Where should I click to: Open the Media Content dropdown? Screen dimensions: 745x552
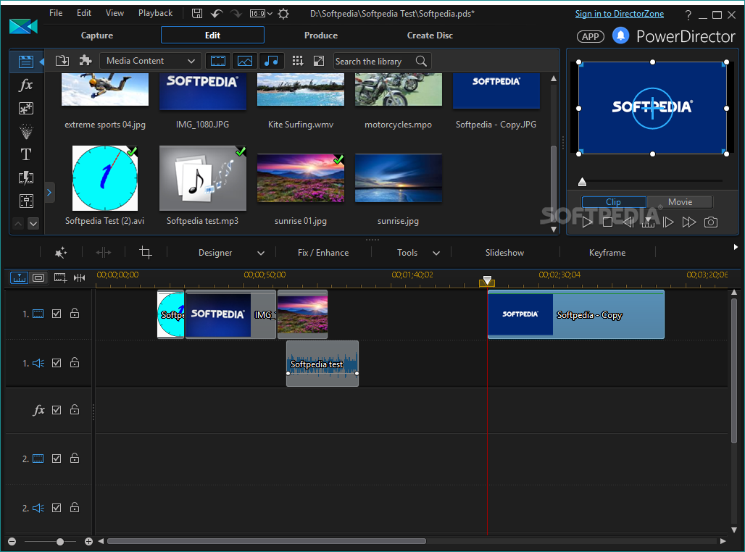coord(151,61)
